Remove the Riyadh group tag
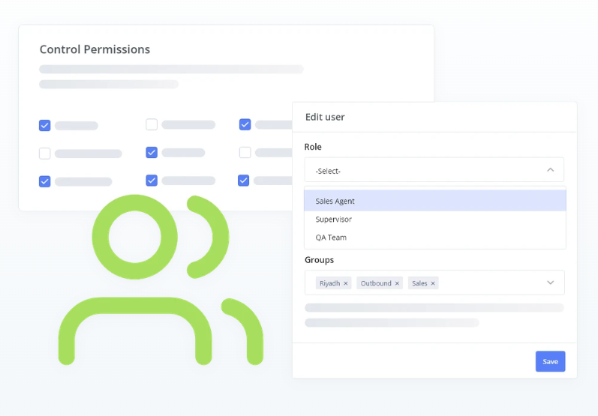Image resolution: width=598 pixels, height=416 pixels. (346, 283)
